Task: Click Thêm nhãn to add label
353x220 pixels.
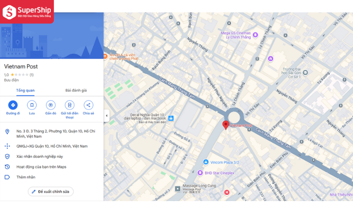Action: [x=26, y=177]
